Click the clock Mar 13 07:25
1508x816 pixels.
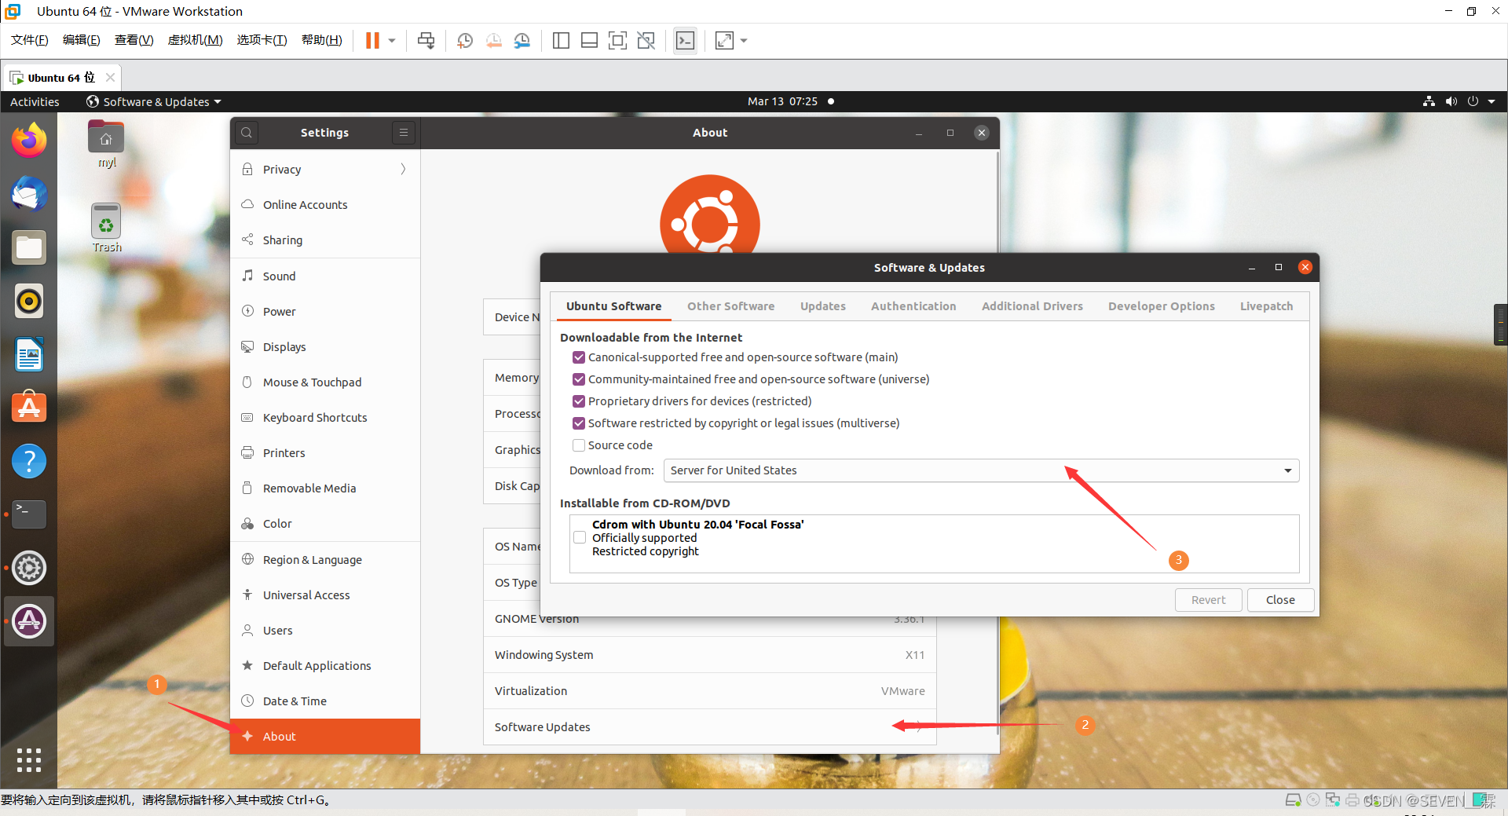point(782,101)
